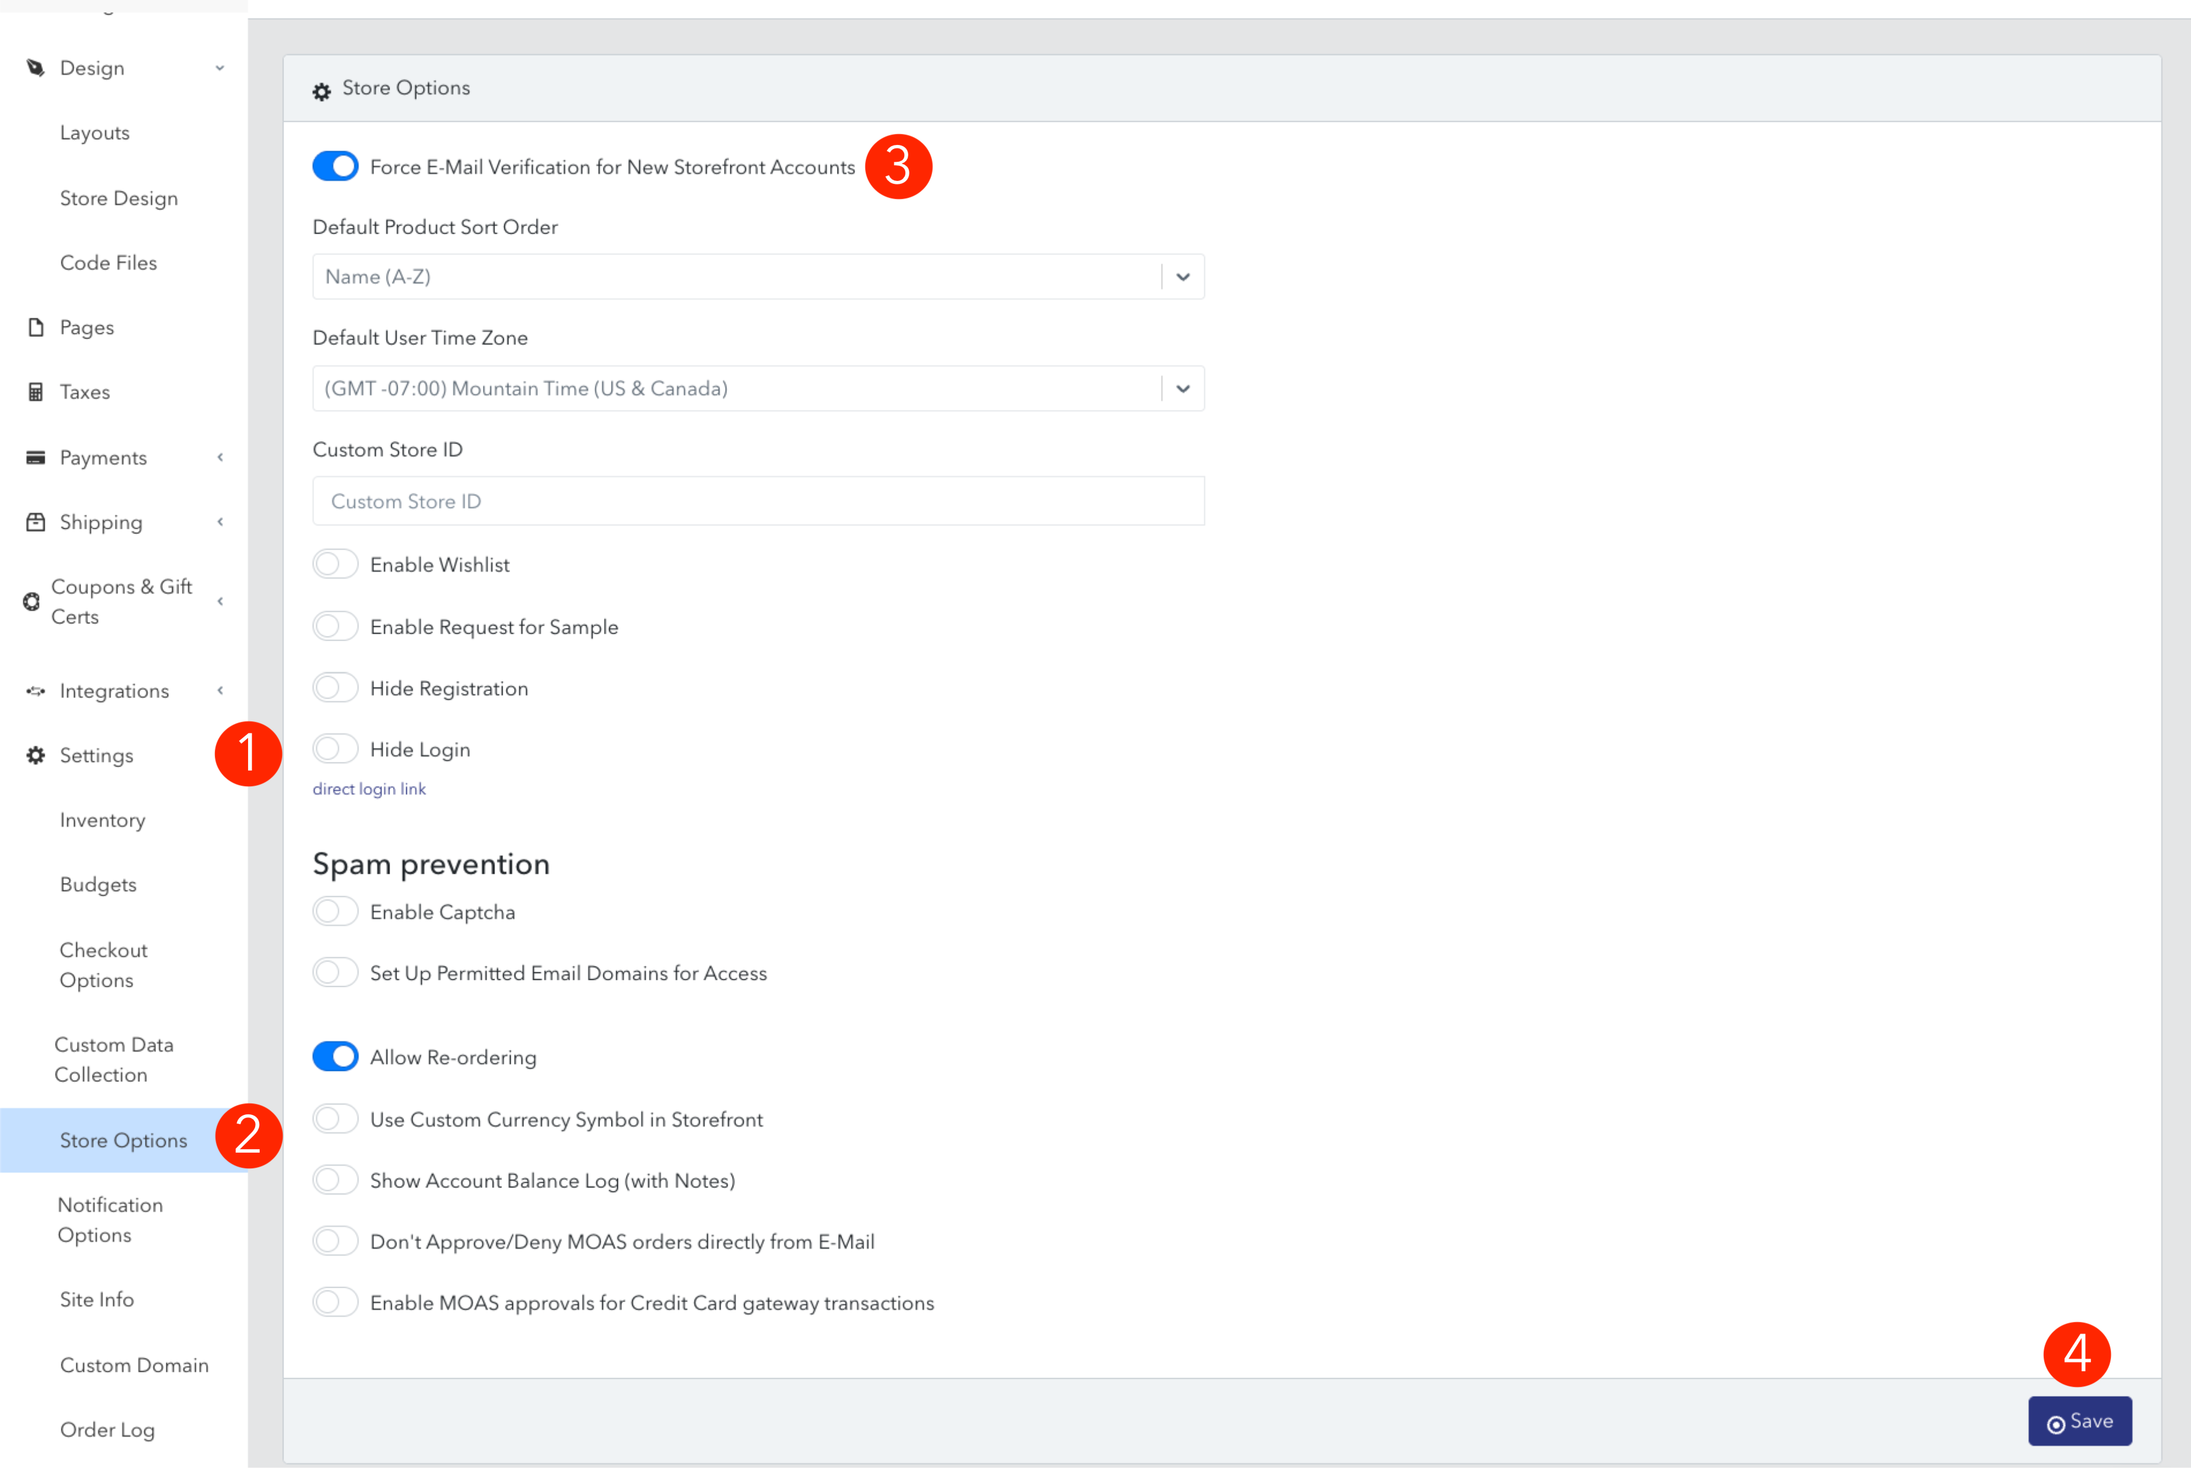Enable Captcha toggle under Spam prevention
Viewport: 2191px width, 1468px height.
tap(335, 911)
